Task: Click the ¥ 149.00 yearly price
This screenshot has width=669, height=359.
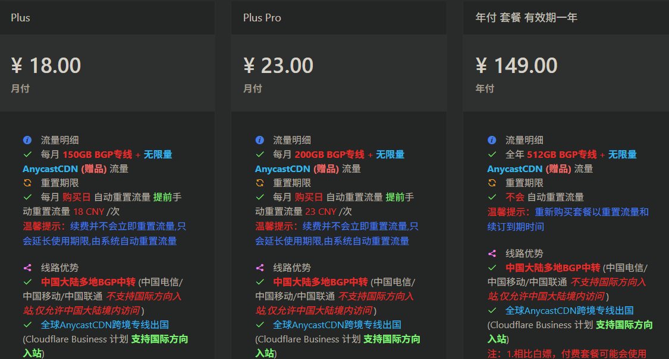Action: click(x=516, y=66)
